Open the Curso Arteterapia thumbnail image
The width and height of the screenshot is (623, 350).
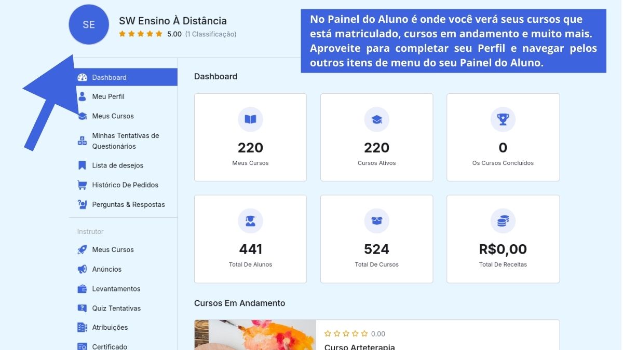tap(255, 335)
